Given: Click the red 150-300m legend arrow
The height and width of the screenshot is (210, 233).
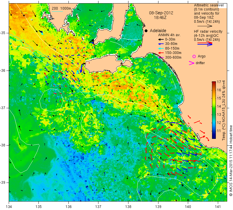Looking at the screenshot, I should [x=161, y=53].
